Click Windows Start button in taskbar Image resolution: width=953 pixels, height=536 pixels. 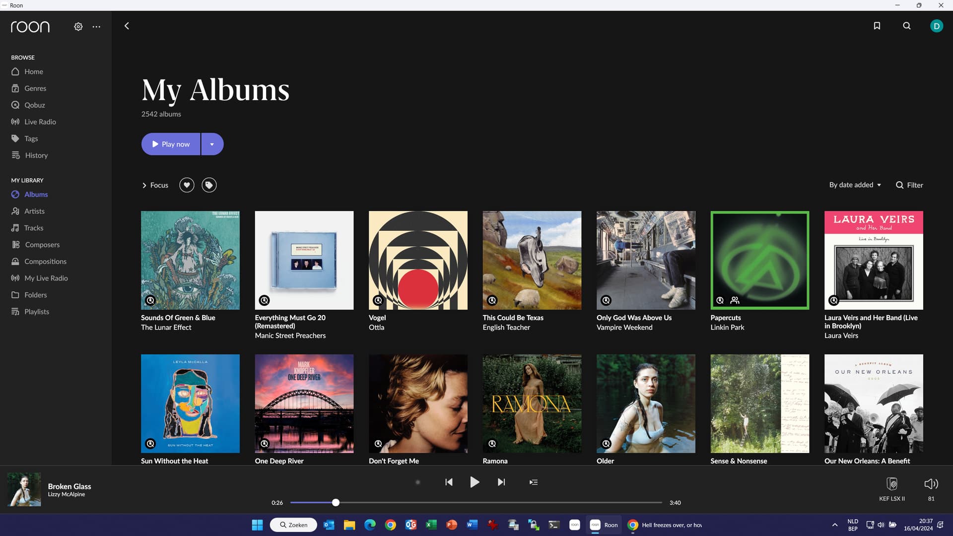[257, 525]
